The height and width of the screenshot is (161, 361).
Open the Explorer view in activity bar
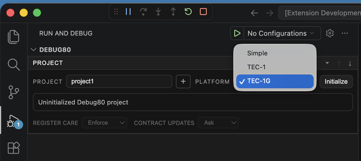pyautogui.click(x=13, y=37)
